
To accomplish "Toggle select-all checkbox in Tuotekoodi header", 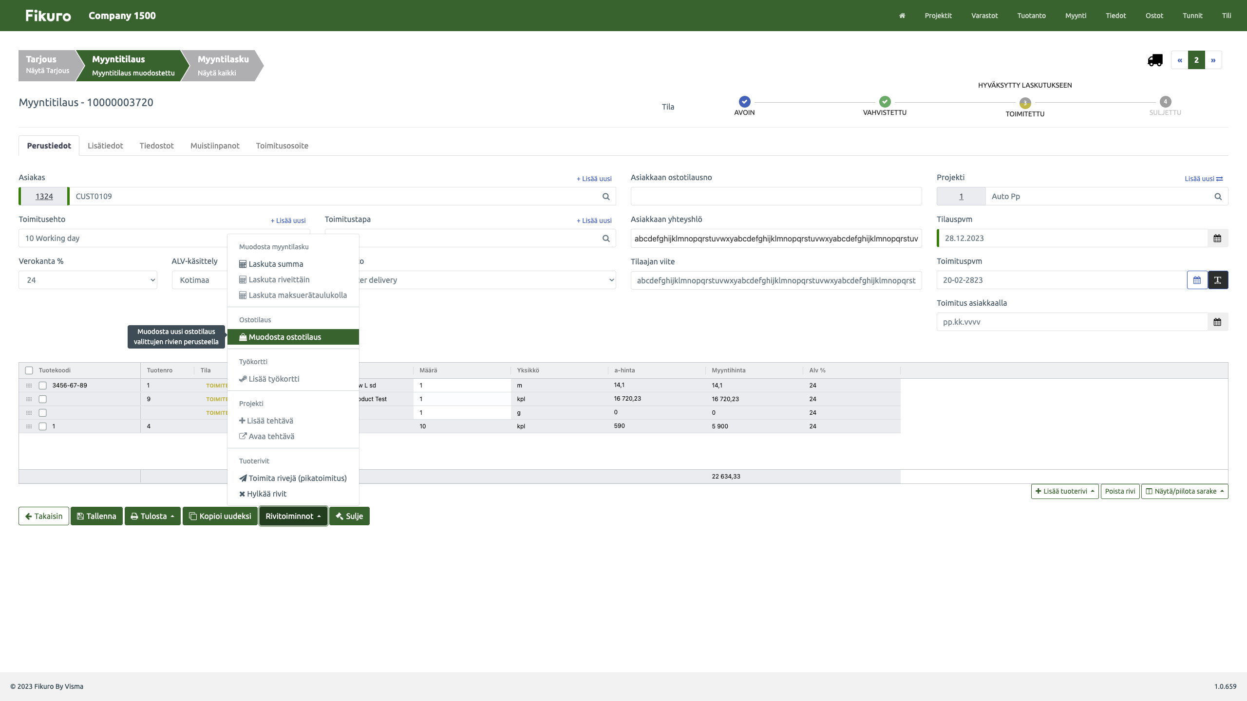I will tap(29, 370).
